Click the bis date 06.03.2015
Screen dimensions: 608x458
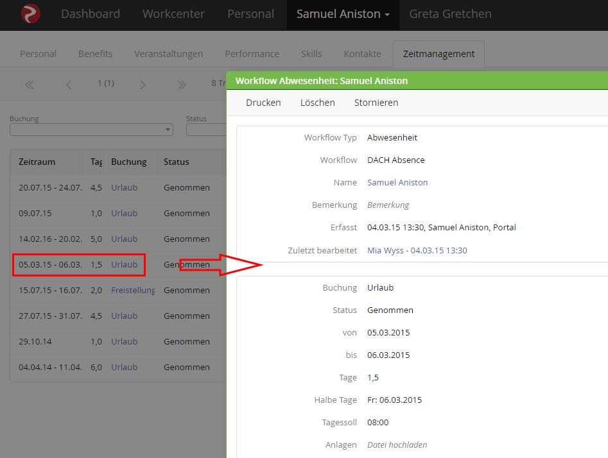[x=388, y=355]
